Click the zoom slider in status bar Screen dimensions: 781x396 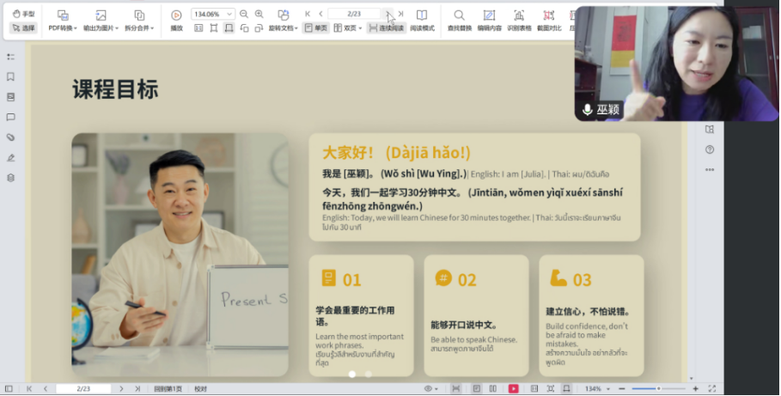658,388
